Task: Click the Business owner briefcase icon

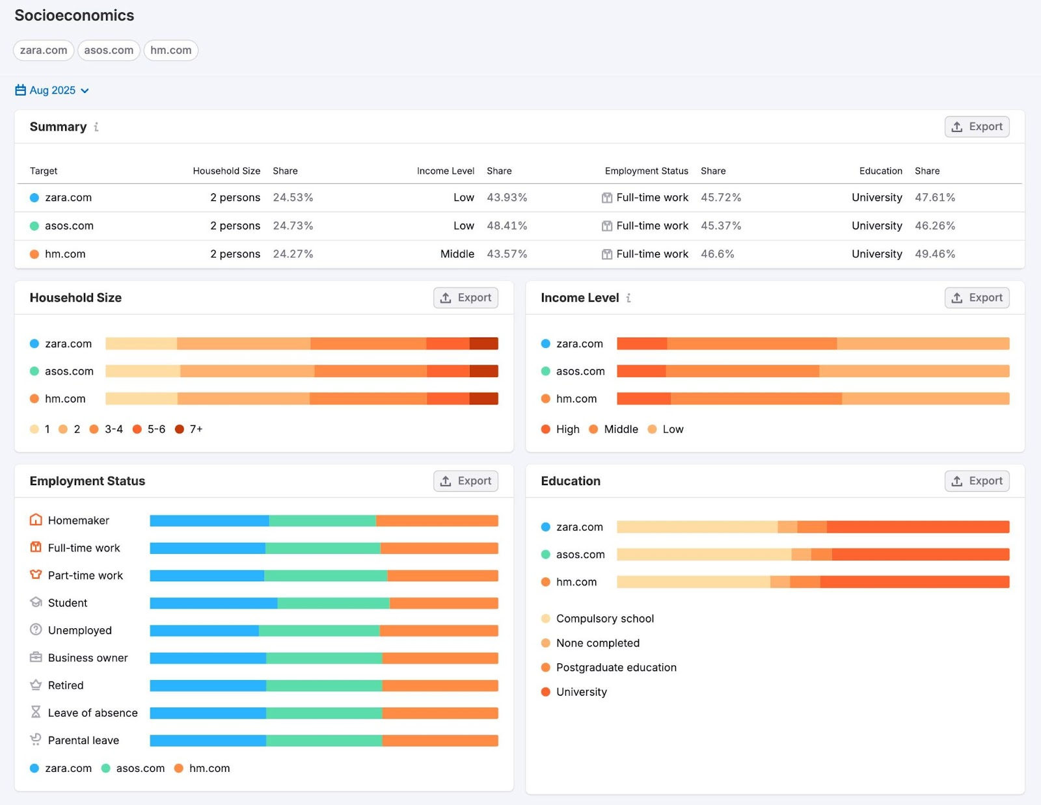Action: [x=36, y=657]
